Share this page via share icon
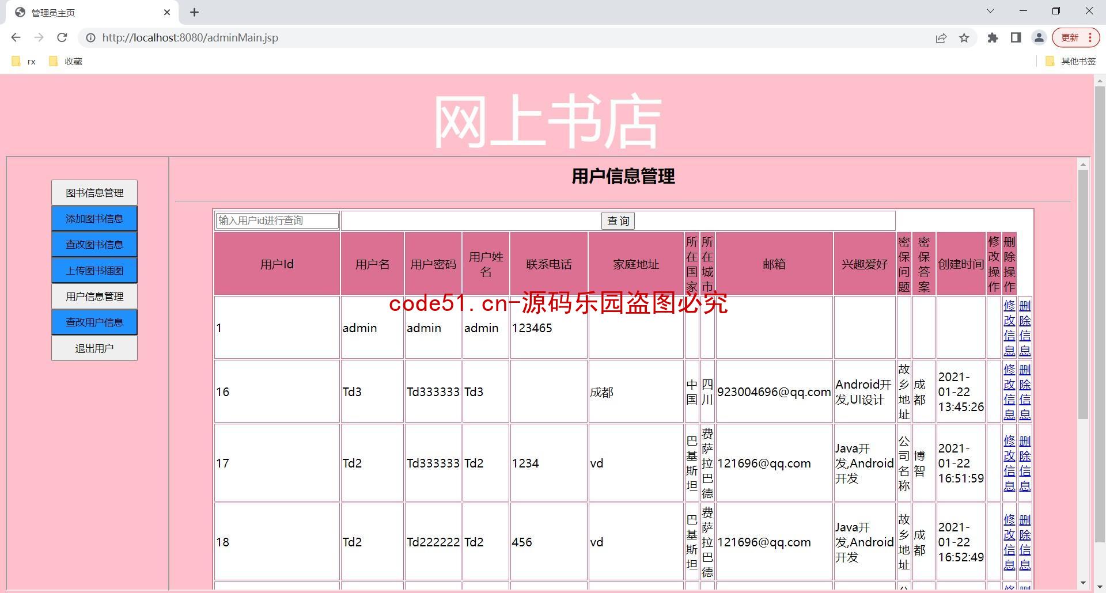This screenshot has height=593, width=1106. pos(941,37)
